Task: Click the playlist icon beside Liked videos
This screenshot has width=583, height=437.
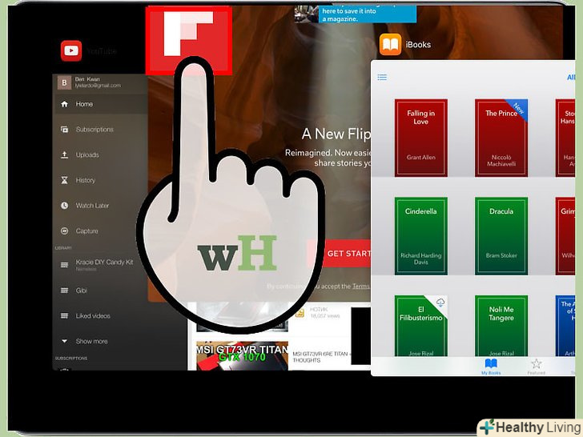Action: tap(64, 316)
